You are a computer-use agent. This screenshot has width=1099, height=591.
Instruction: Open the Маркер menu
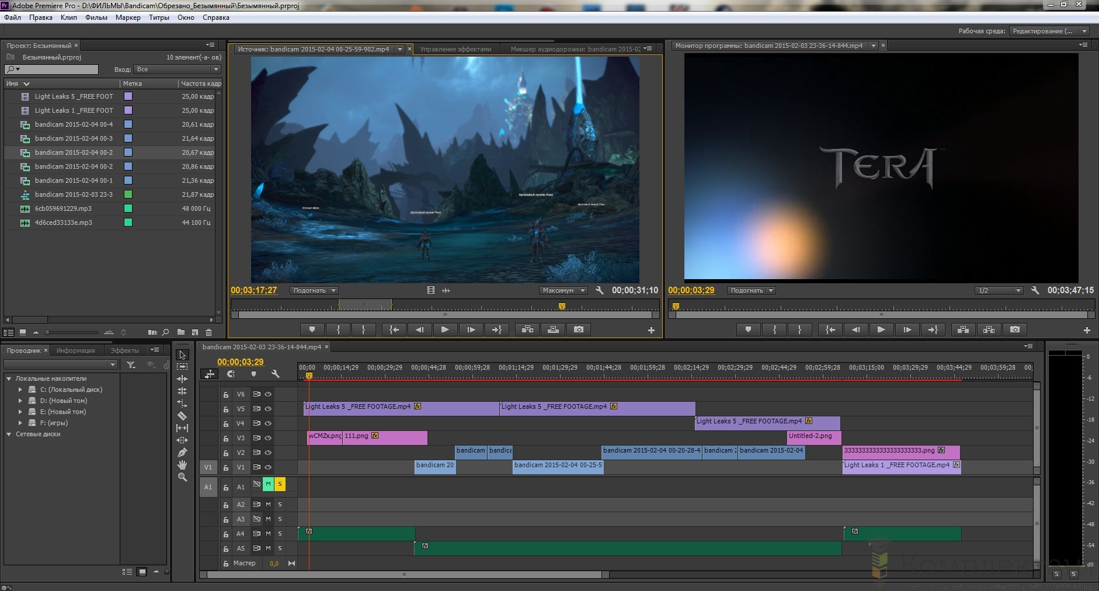click(x=128, y=18)
